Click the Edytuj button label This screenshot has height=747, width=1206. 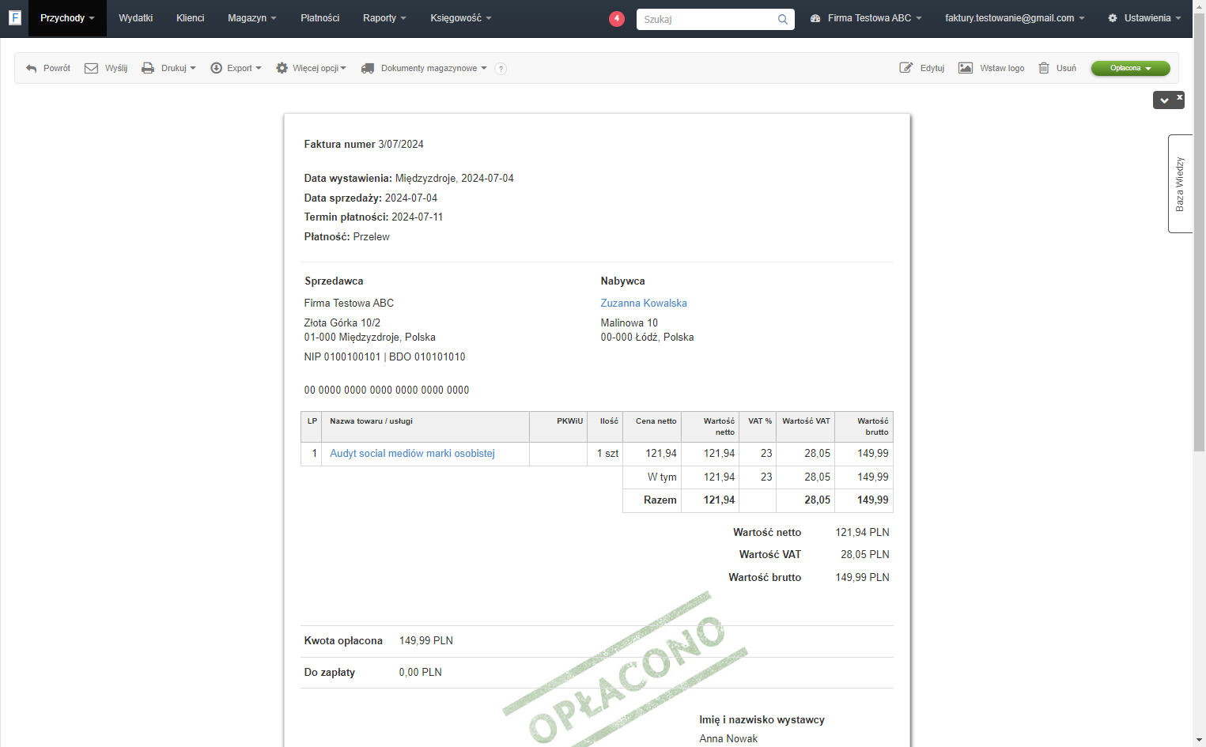coord(932,68)
